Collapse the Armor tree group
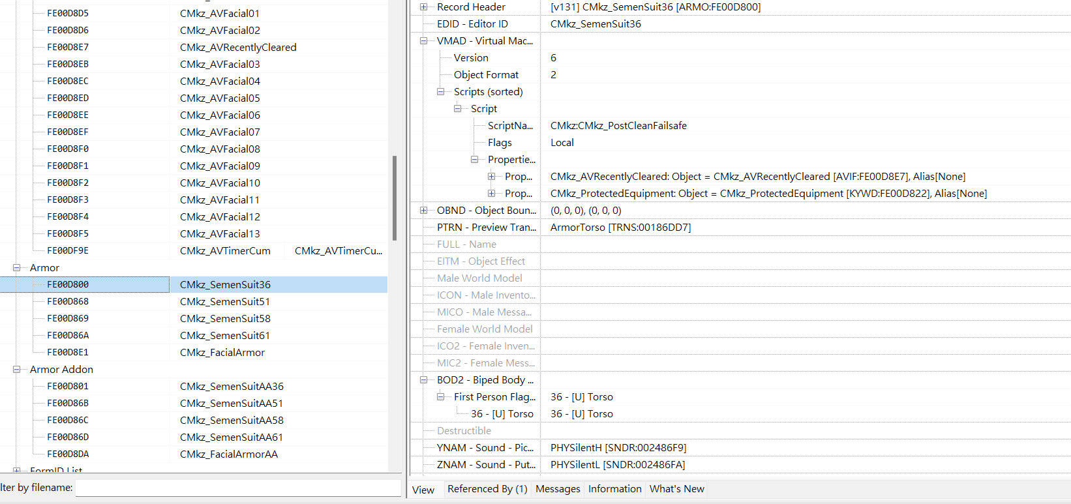1071x504 pixels. tap(16, 268)
